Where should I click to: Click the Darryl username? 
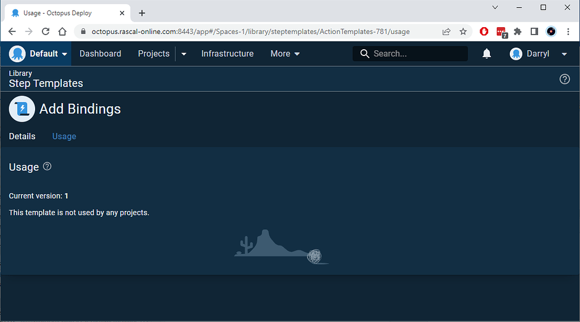point(538,54)
